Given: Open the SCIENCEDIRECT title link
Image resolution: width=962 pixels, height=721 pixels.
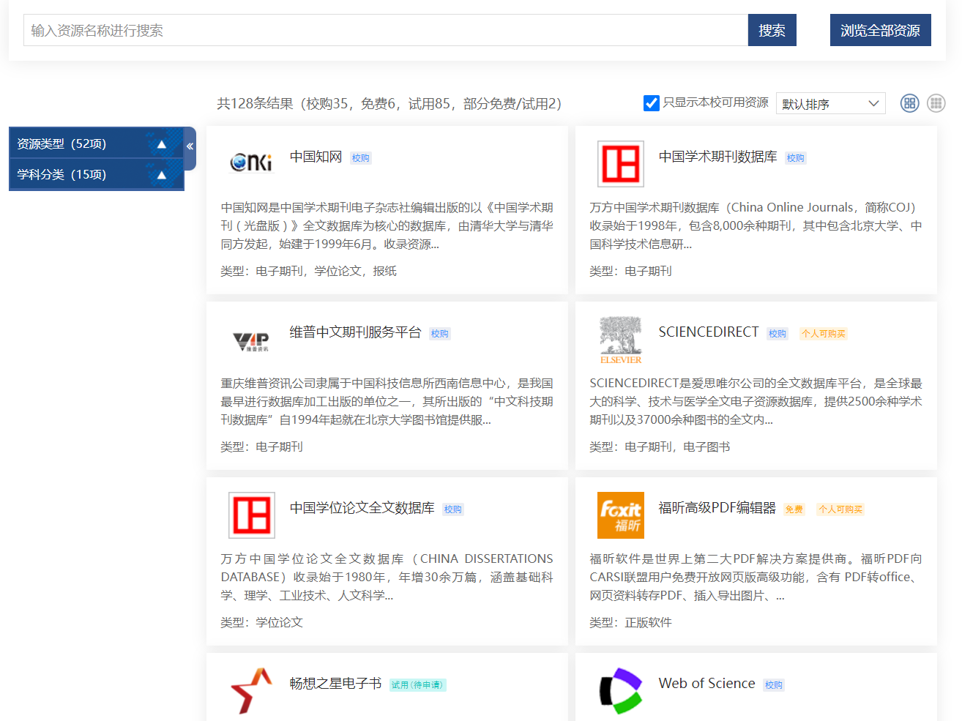Looking at the screenshot, I should pyautogui.click(x=708, y=332).
